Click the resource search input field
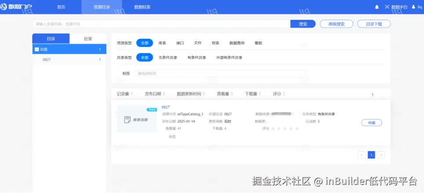 [162, 24]
